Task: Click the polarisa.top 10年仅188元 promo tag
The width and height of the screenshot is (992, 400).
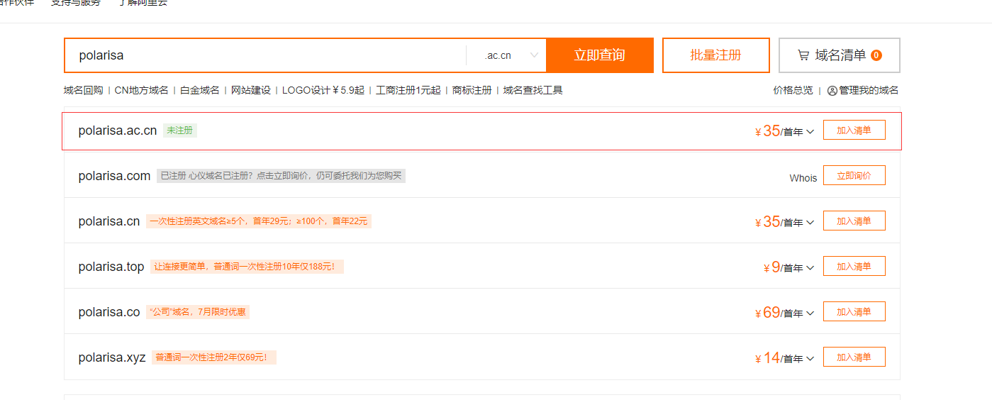Action: [247, 267]
